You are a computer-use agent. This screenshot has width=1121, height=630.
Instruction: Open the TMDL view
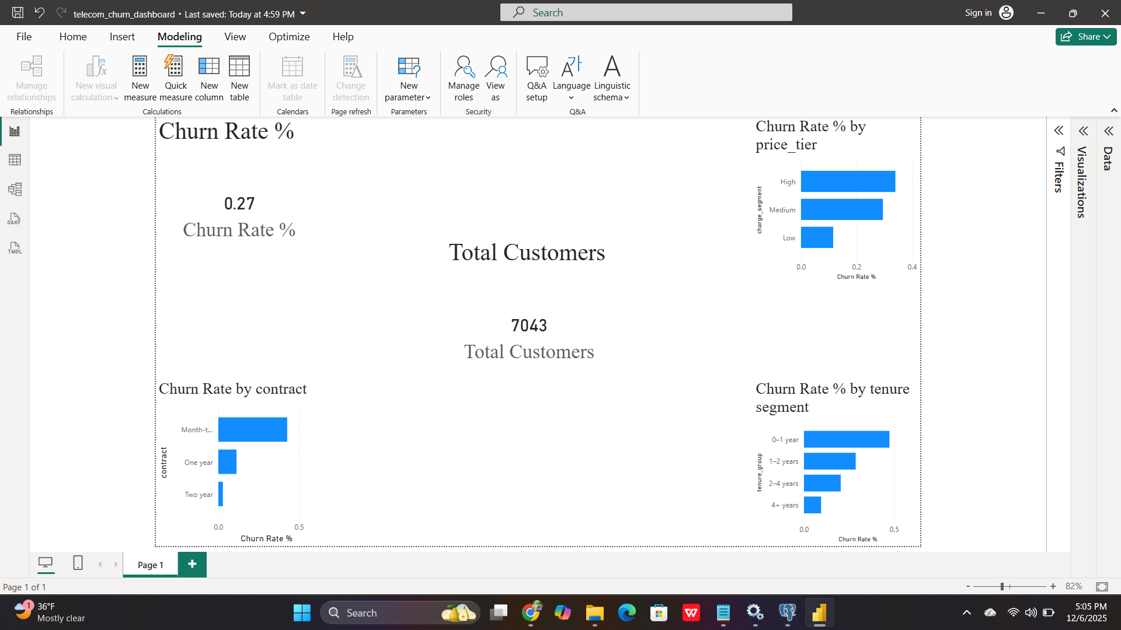(x=14, y=248)
